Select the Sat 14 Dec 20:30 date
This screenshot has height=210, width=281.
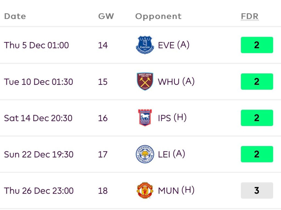click(x=38, y=118)
